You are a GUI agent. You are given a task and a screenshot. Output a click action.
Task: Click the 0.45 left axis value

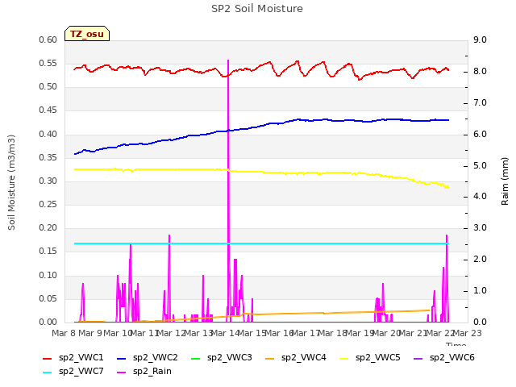click(x=48, y=110)
